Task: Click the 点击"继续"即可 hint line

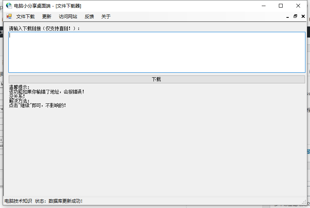Action: (x=37, y=105)
